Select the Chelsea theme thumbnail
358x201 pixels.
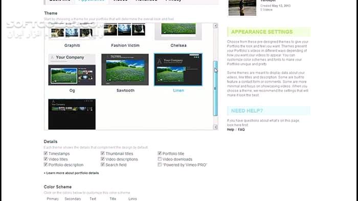(x=178, y=31)
